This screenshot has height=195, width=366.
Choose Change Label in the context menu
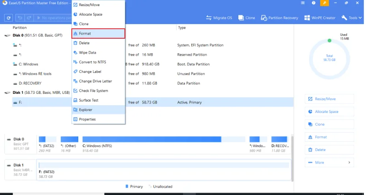coord(98,72)
